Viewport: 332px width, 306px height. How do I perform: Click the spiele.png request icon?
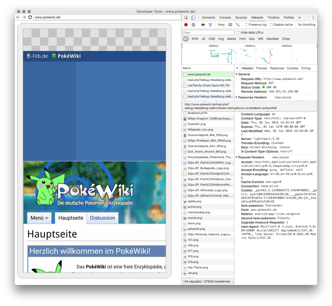[185, 201]
